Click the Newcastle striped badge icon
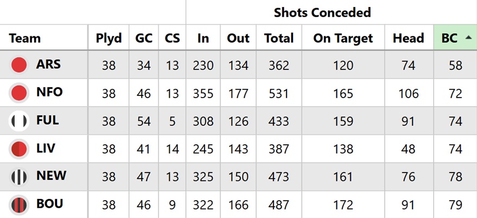477x218 pixels. click(19, 177)
